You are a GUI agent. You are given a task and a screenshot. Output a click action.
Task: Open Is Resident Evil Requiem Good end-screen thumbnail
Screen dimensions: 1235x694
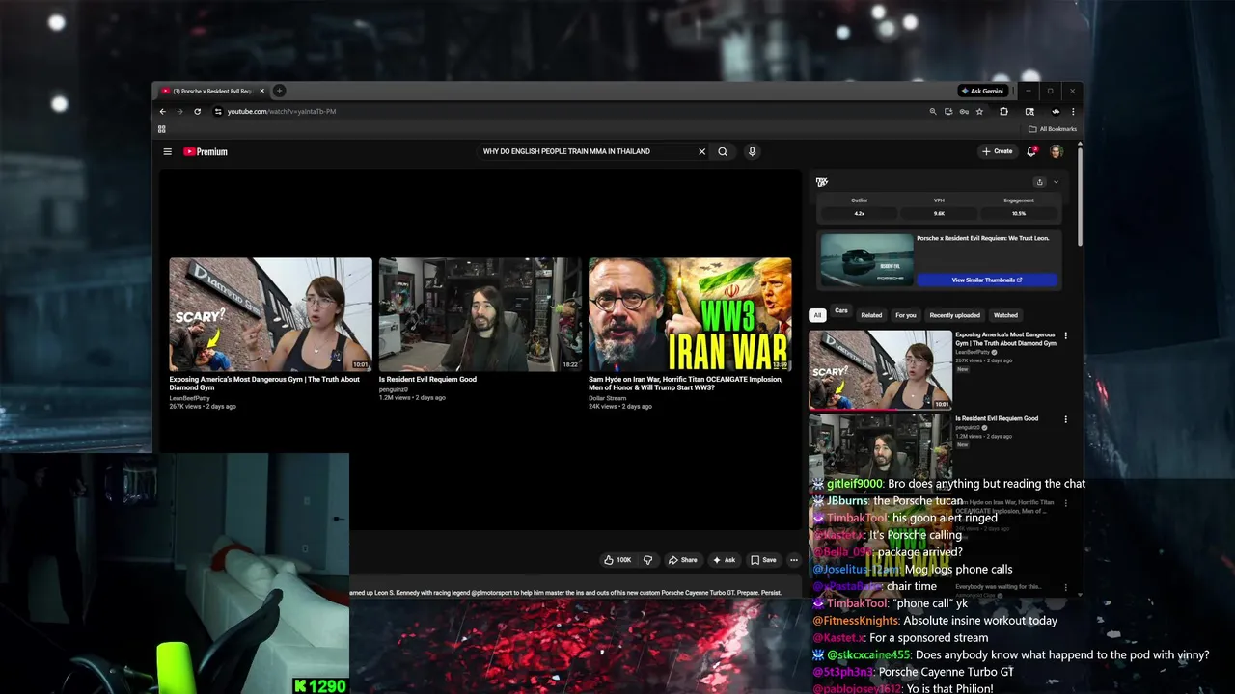pyautogui.click(x=480, y=314)
